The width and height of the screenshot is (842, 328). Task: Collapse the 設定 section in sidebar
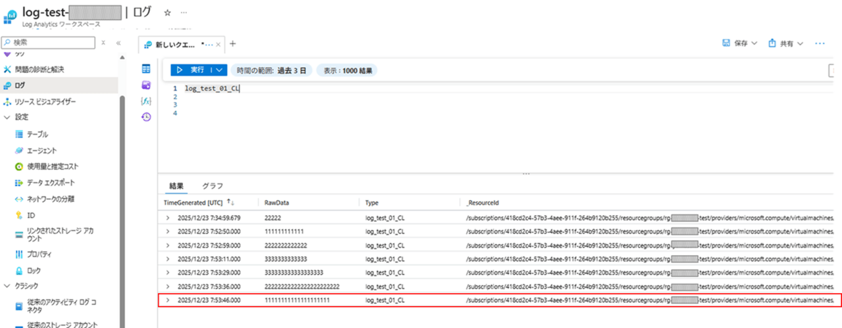pos(7,117)
